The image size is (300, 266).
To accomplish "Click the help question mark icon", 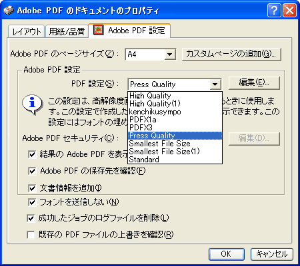I will [274, 10].
